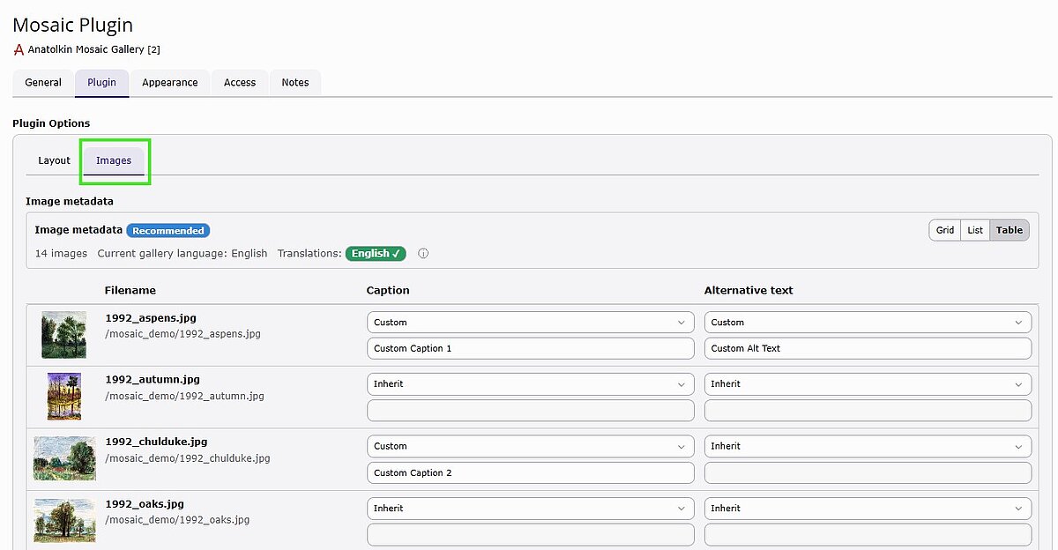Click the '14 images' count text
The height and width of the screenshot is (550, 1058).
(x=61, y=254)
